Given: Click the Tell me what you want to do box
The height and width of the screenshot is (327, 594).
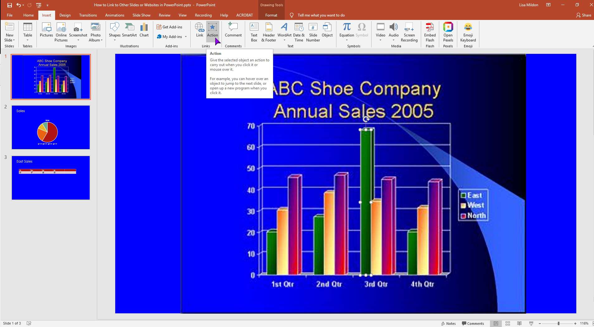Looking at the screenshot, I should 321,15.
